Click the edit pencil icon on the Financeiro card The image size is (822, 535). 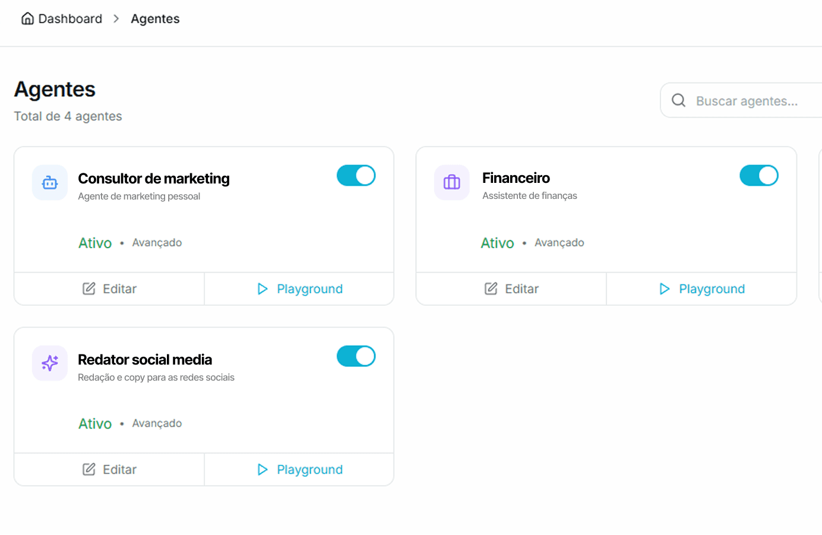point(491,289)
